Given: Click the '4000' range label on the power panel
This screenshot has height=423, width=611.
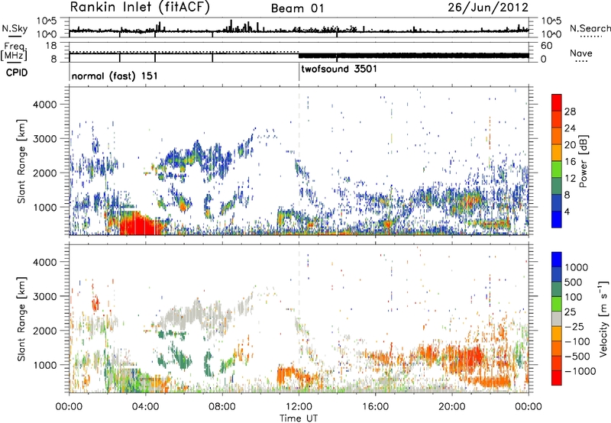Looking at the screenshot, I should tap(45, 105).
